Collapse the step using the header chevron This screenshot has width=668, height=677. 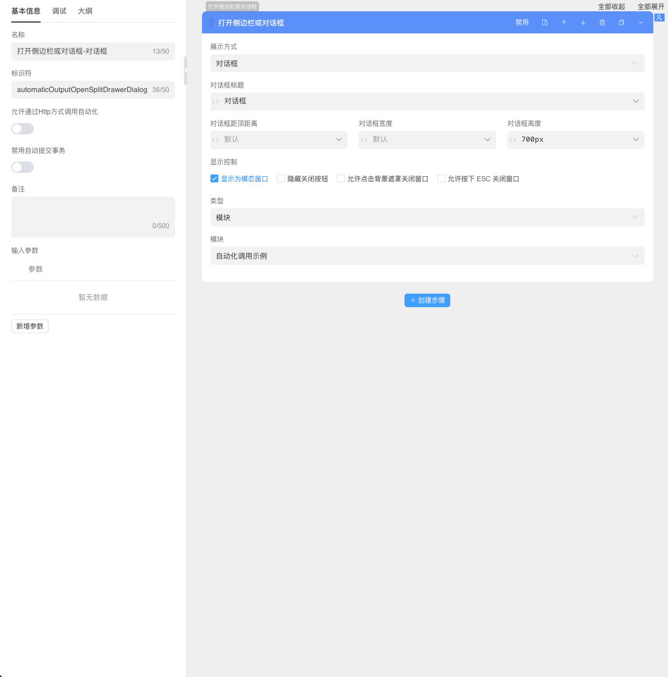tap(640, 23)
